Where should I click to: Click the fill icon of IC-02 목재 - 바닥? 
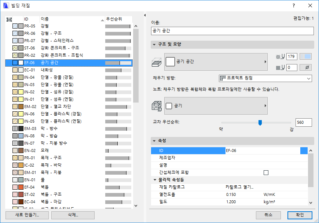click(15, 165)
